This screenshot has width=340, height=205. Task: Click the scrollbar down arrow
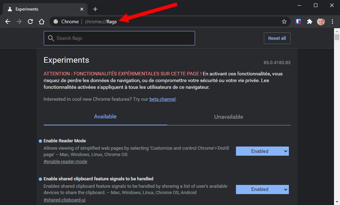(337, 202)
